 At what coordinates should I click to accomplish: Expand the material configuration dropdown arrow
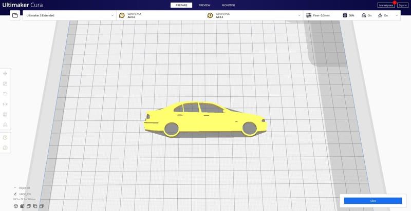tap(299, 15)
